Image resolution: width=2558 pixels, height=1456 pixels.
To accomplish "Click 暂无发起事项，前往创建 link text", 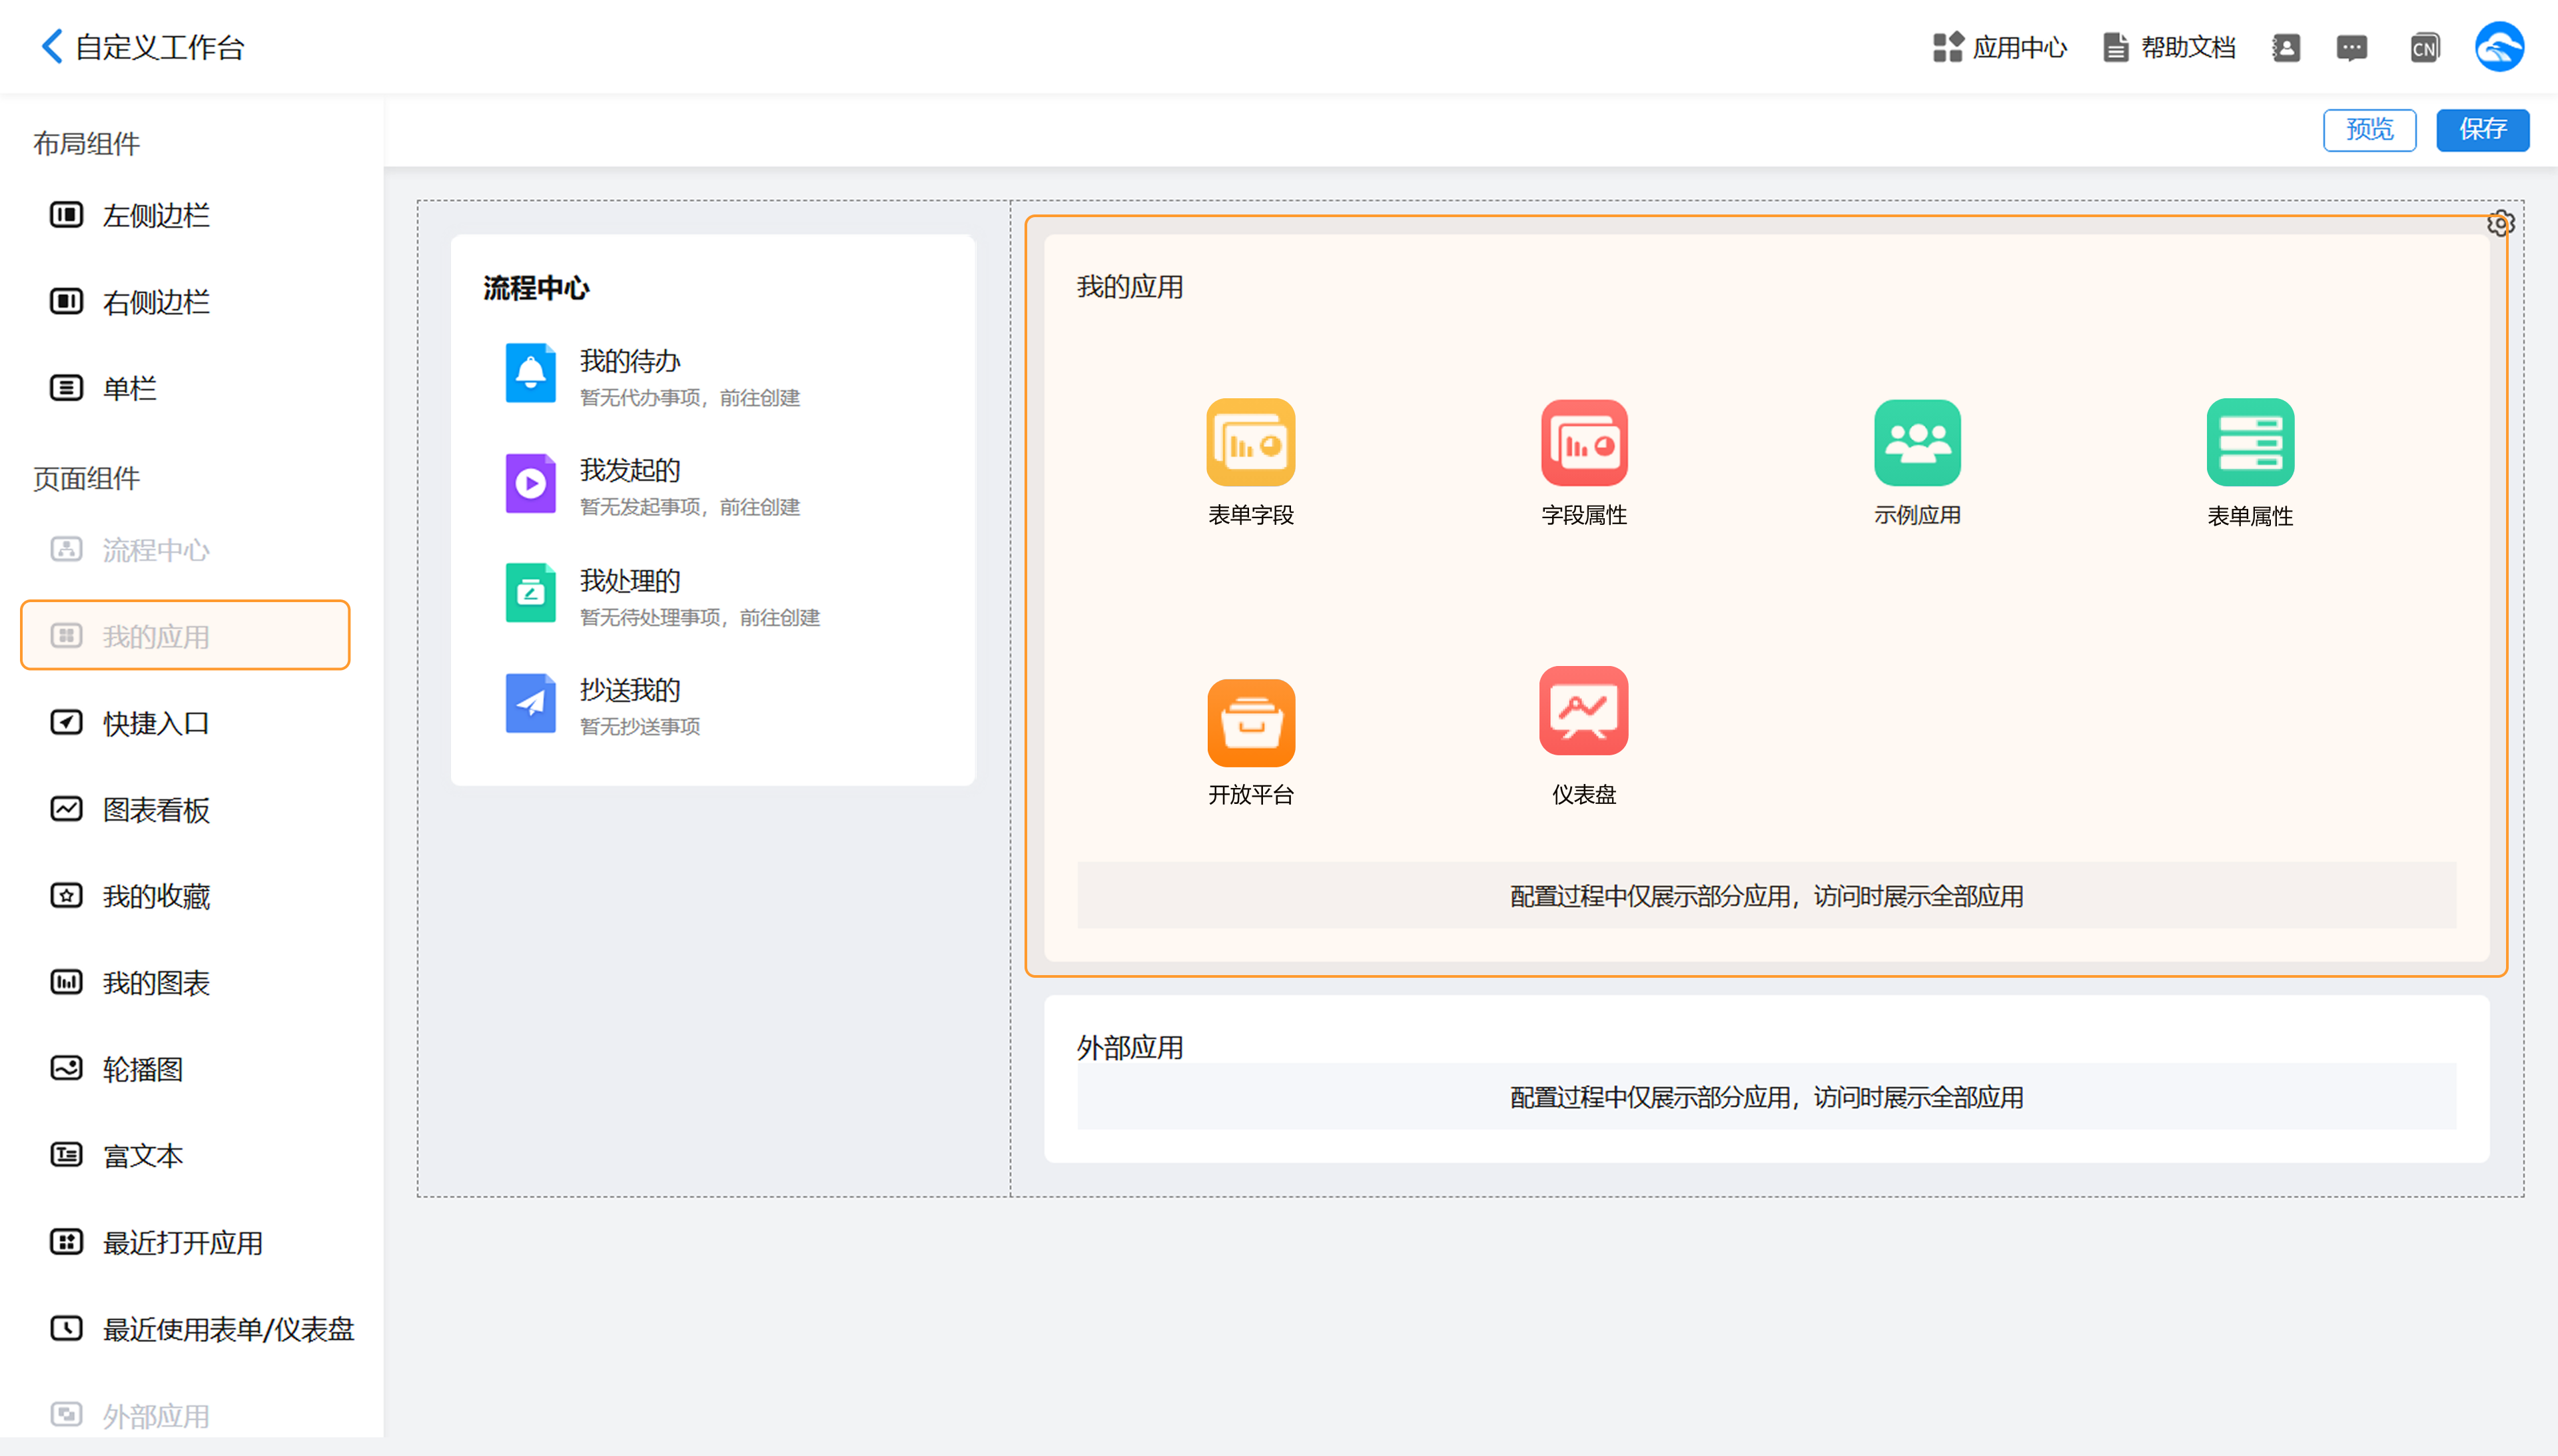I will 690,507.
